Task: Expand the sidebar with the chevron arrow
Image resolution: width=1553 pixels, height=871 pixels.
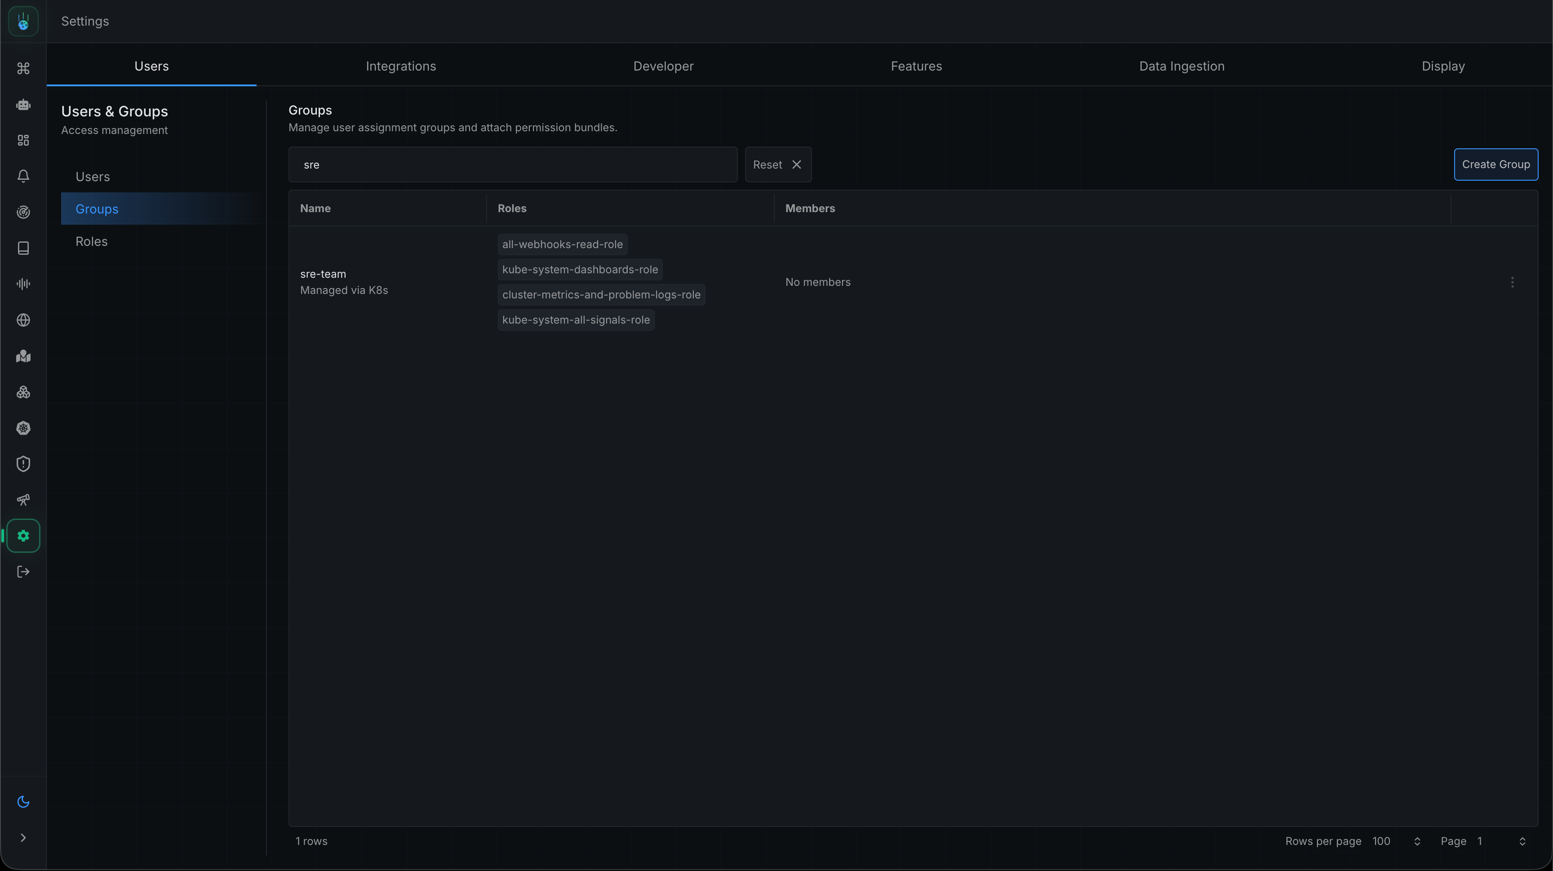Action: coord(23,838)
